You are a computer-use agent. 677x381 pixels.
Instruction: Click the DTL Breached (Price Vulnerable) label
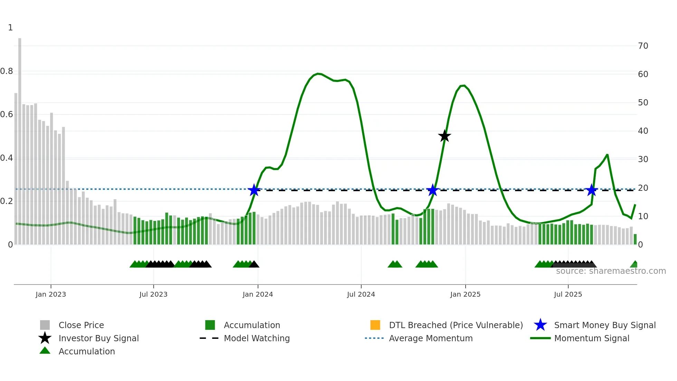point(456,325)
